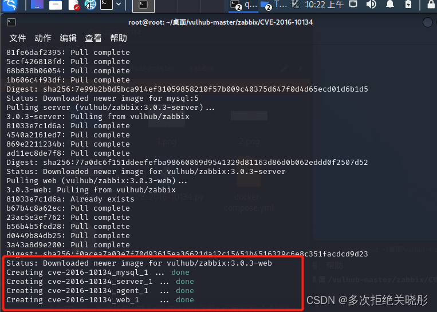
Task: Switch to the grouped folder task with badge 2
Action: click(x=273, y=5)
